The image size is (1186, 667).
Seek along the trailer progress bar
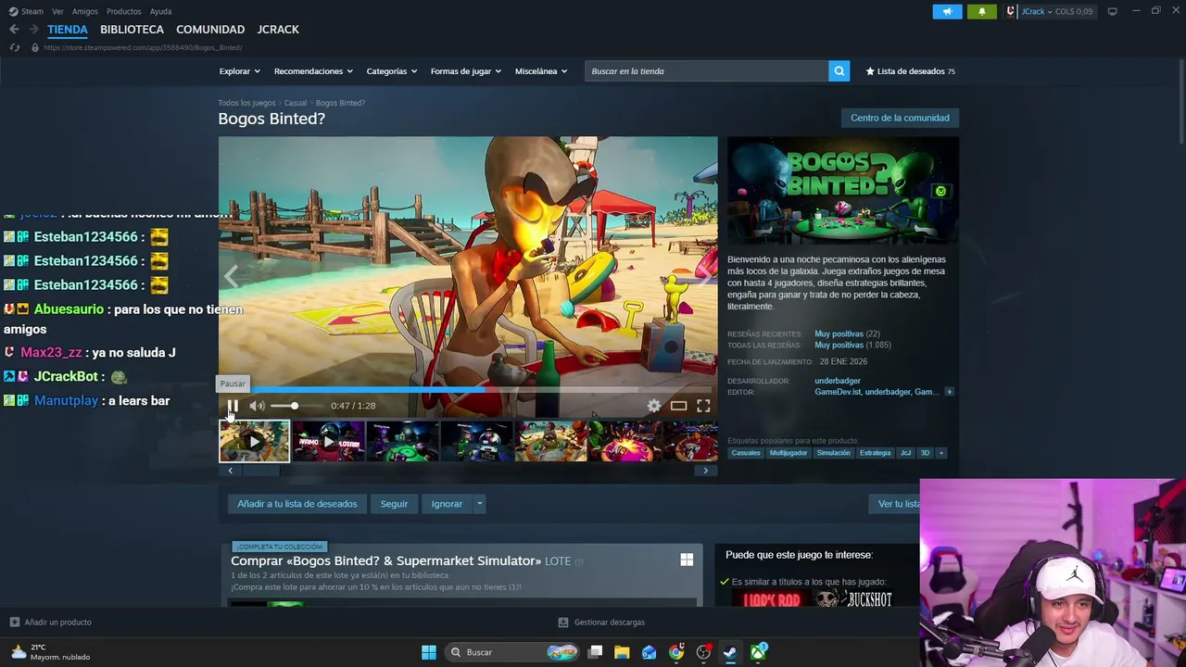(x=468, y=390)
